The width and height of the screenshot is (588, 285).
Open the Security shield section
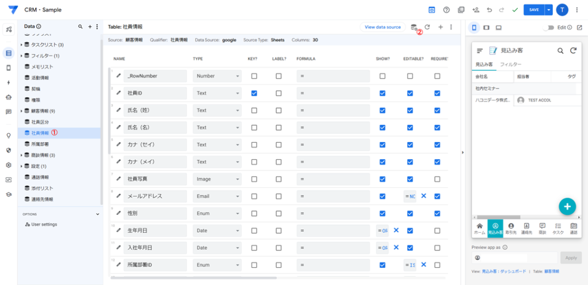9,151
